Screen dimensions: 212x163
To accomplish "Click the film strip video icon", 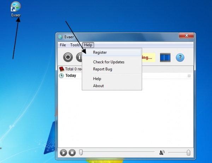I will coord(165,58).
